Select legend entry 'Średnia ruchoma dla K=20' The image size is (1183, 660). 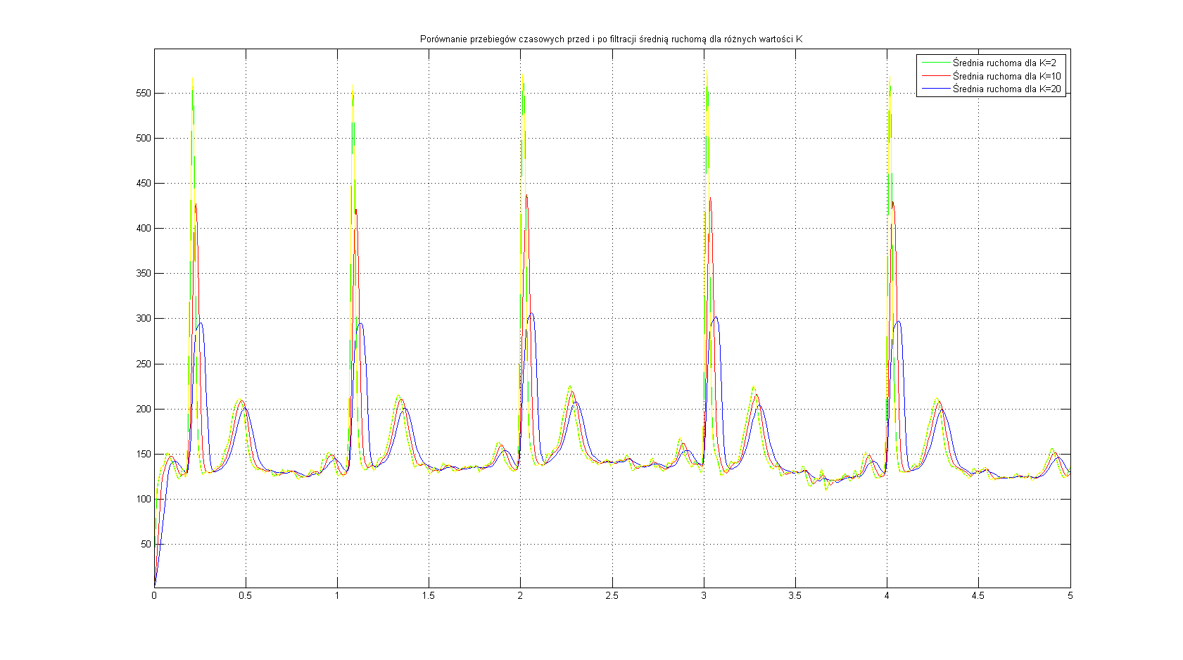click(x=1006, y=89)
